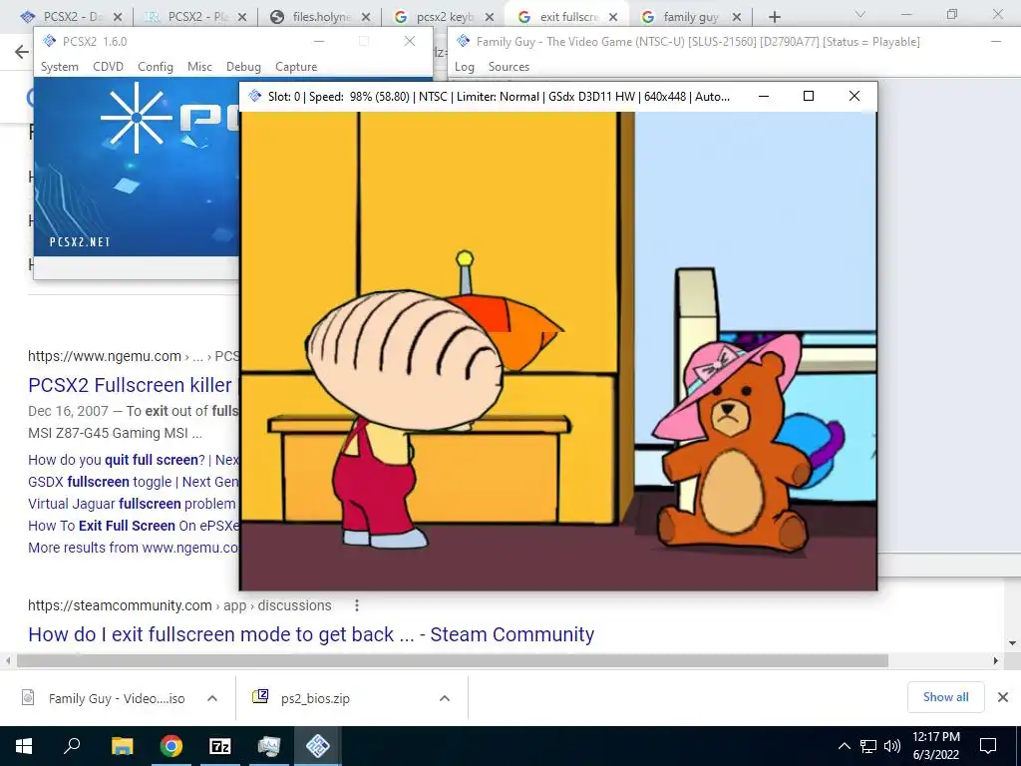Click horizontal scrollbar left arrow
The width and height of the screenshot is (1021, 766).
[8, 661]
